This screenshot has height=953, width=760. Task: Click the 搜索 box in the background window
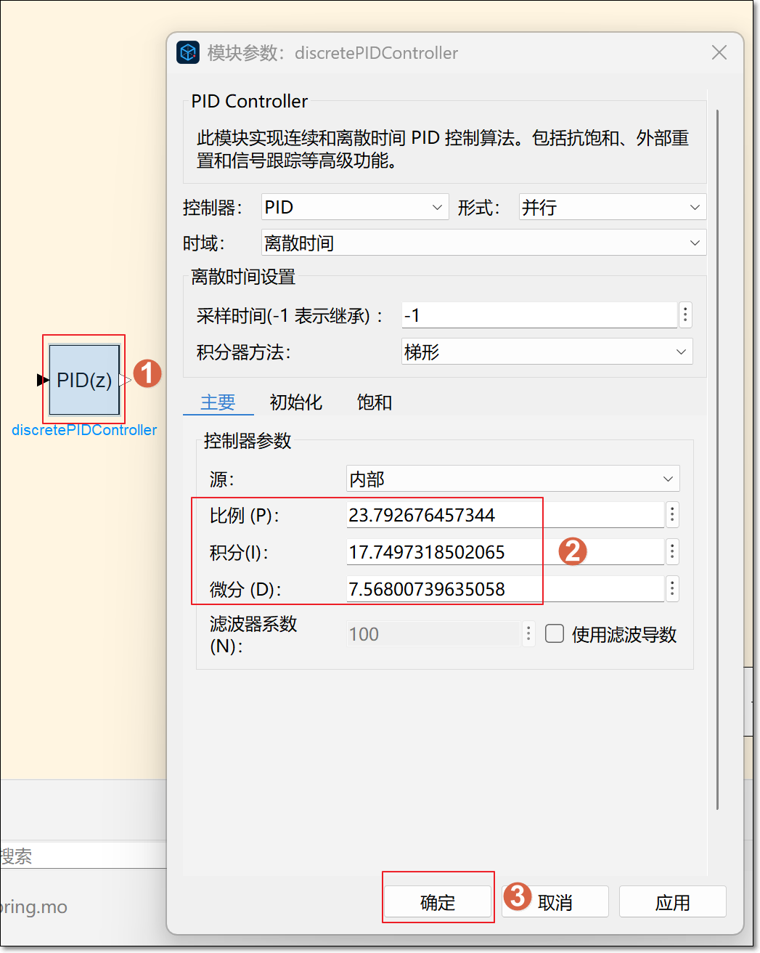click(x=83, y=856)
